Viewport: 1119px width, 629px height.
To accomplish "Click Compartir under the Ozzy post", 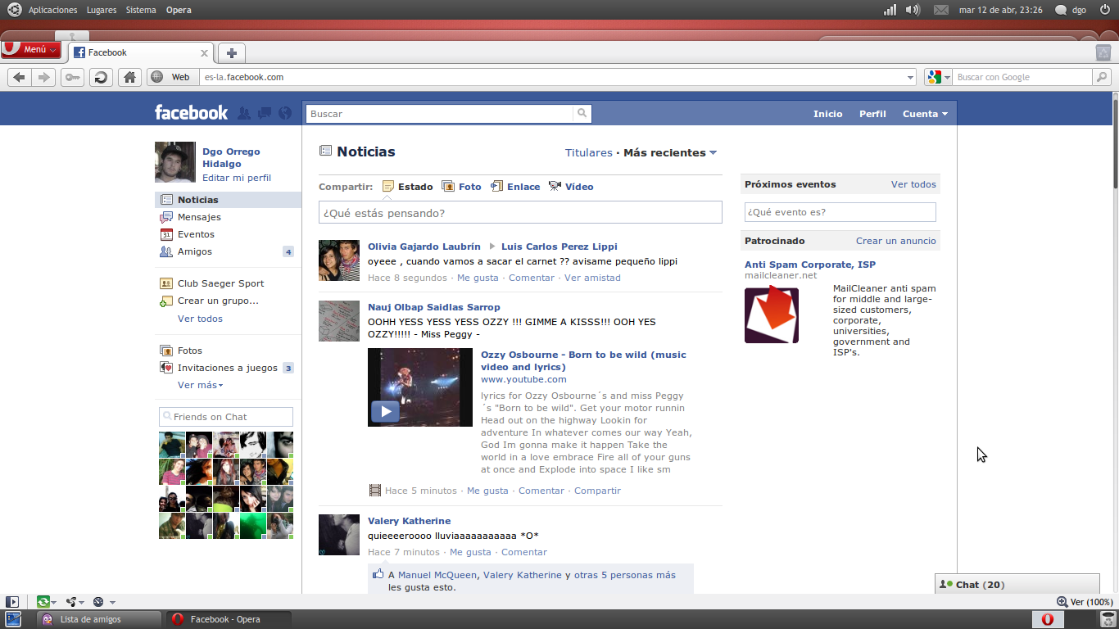I will [597, 491].
